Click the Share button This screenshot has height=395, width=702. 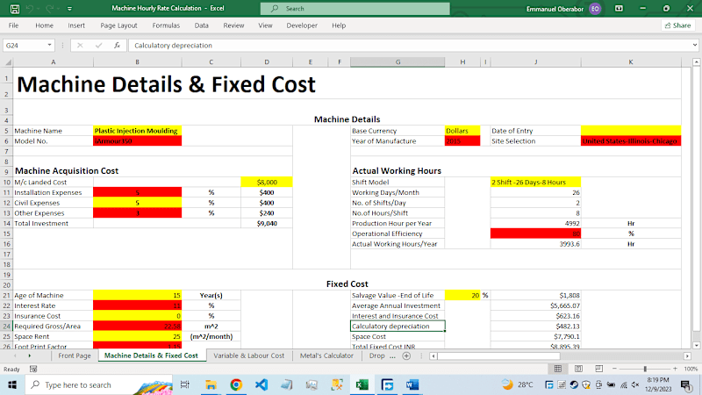tap(677, 25)
